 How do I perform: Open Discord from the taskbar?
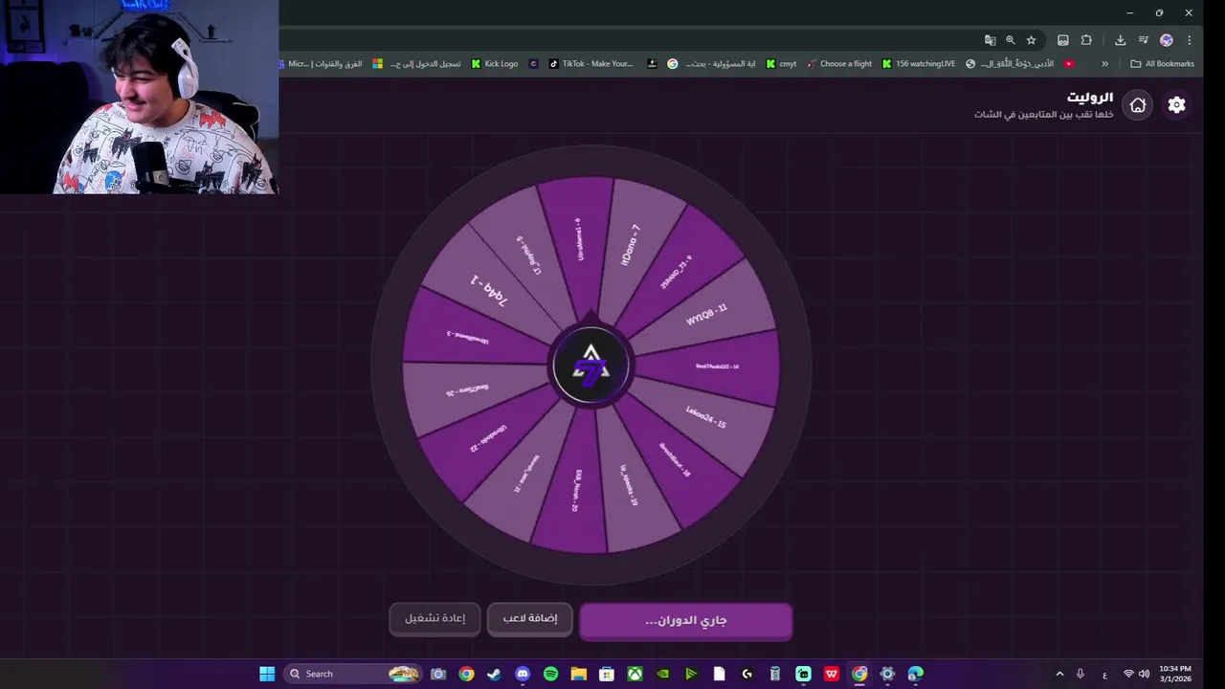click(x=523, y=674)
